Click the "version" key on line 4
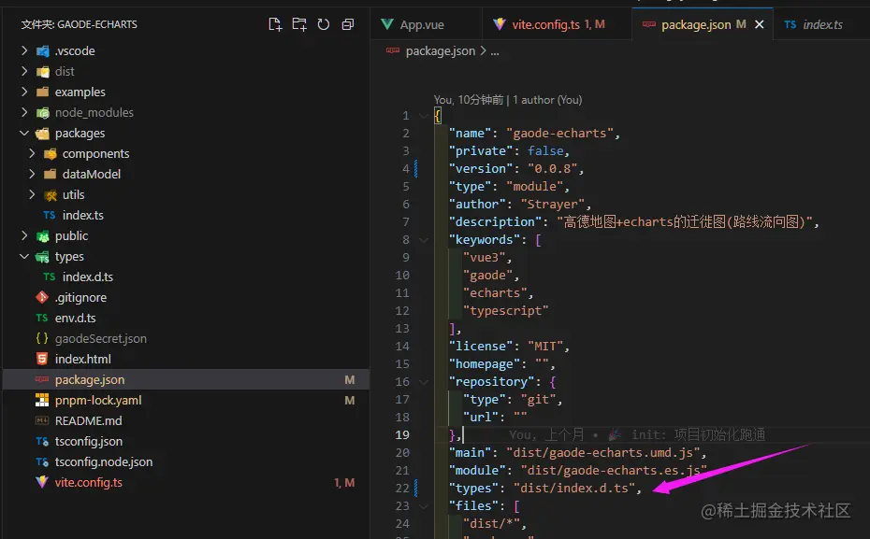The width and height of the screenshot is (870, 539). point(481,168)
